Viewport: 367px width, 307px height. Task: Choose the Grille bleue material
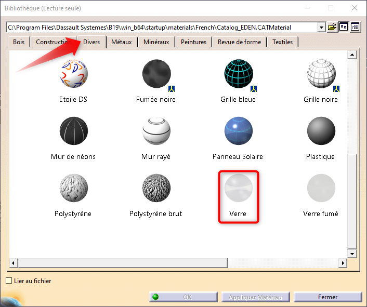point(238,74)
